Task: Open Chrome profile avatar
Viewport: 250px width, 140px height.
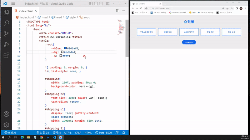Action: [x=241, y=8]
